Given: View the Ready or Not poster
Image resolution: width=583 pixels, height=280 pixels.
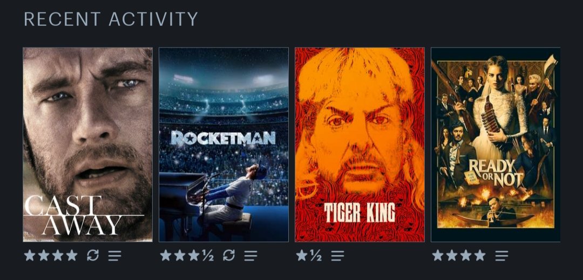Looking at the screenshot, I should click(496, 145).
